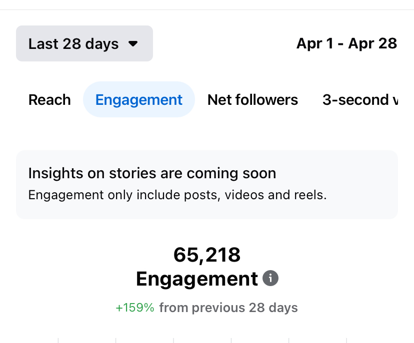Click the first chart gridline tick
The image size is (414, 343).
coord(58,341)
